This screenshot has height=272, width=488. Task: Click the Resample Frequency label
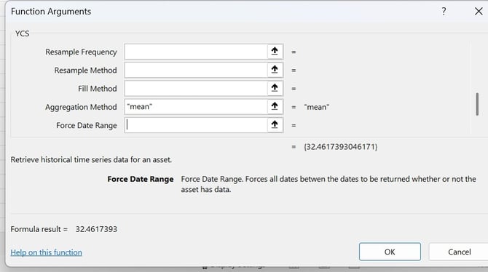click(81, 52)
